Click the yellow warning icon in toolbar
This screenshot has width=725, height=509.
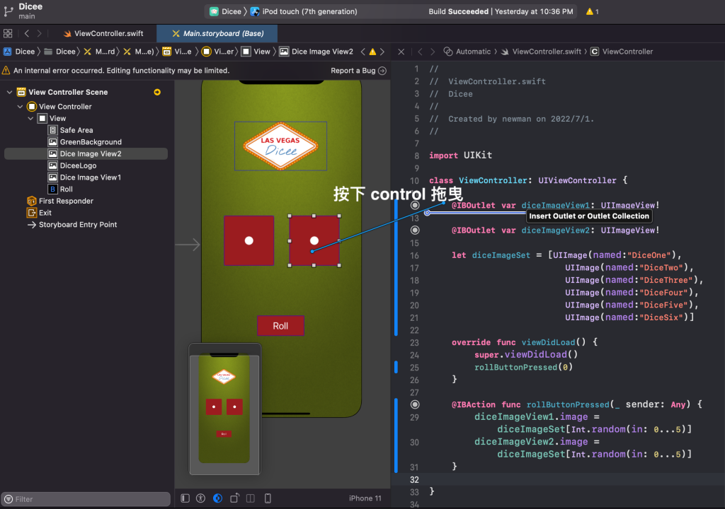click(590, 12)
